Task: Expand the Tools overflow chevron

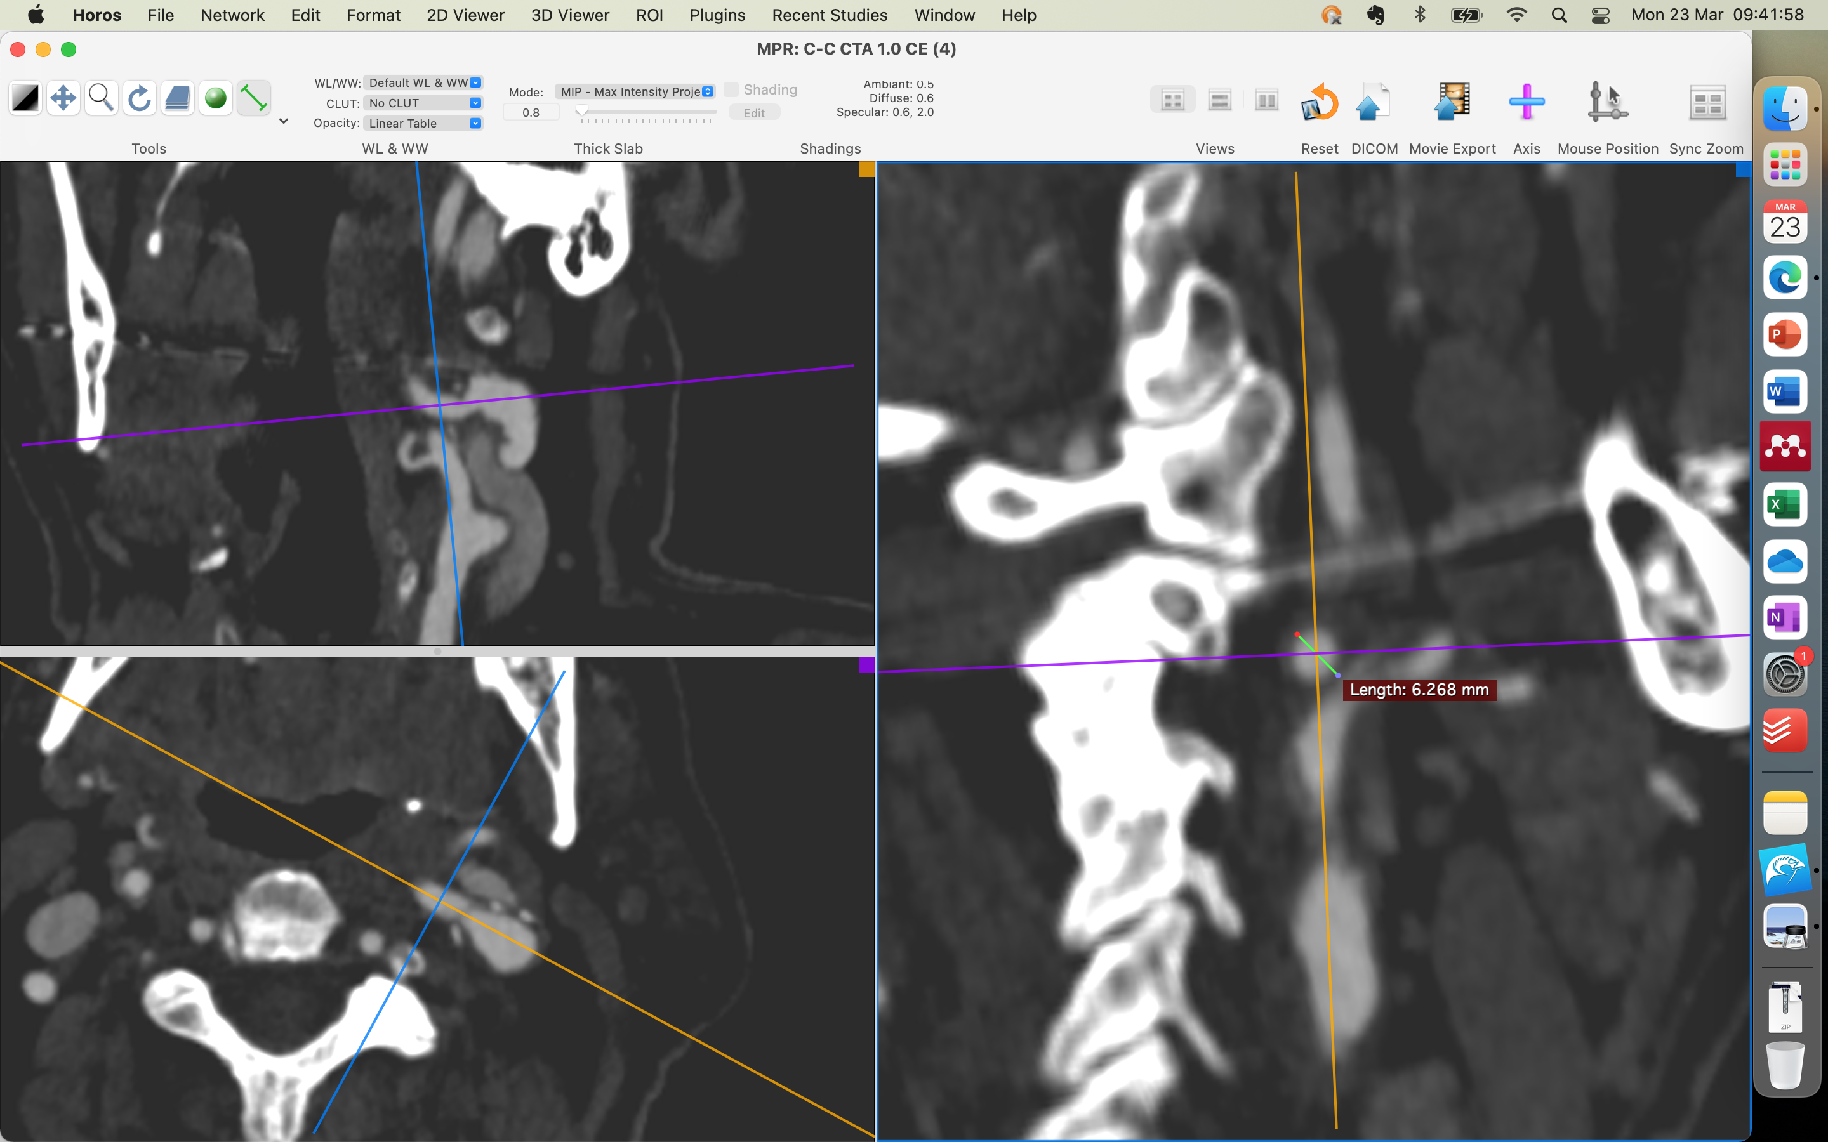Action: (284, 121)
